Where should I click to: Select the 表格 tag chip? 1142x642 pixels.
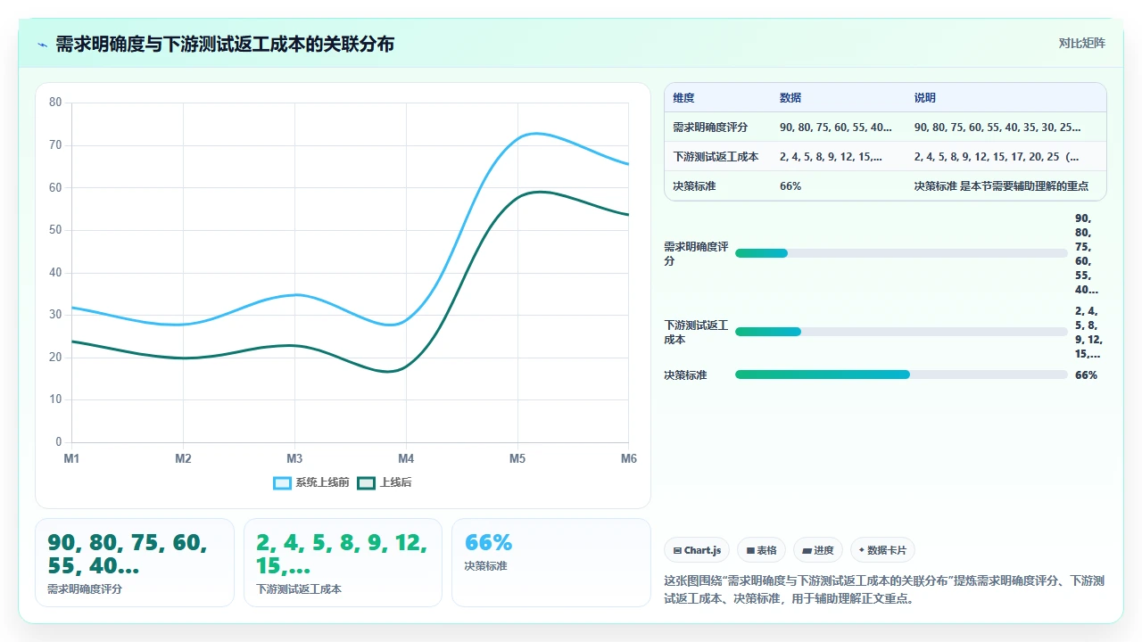pos(761,550)
